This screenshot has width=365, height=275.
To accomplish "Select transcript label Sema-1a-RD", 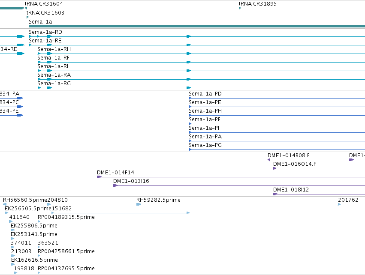I will point(45,32).
